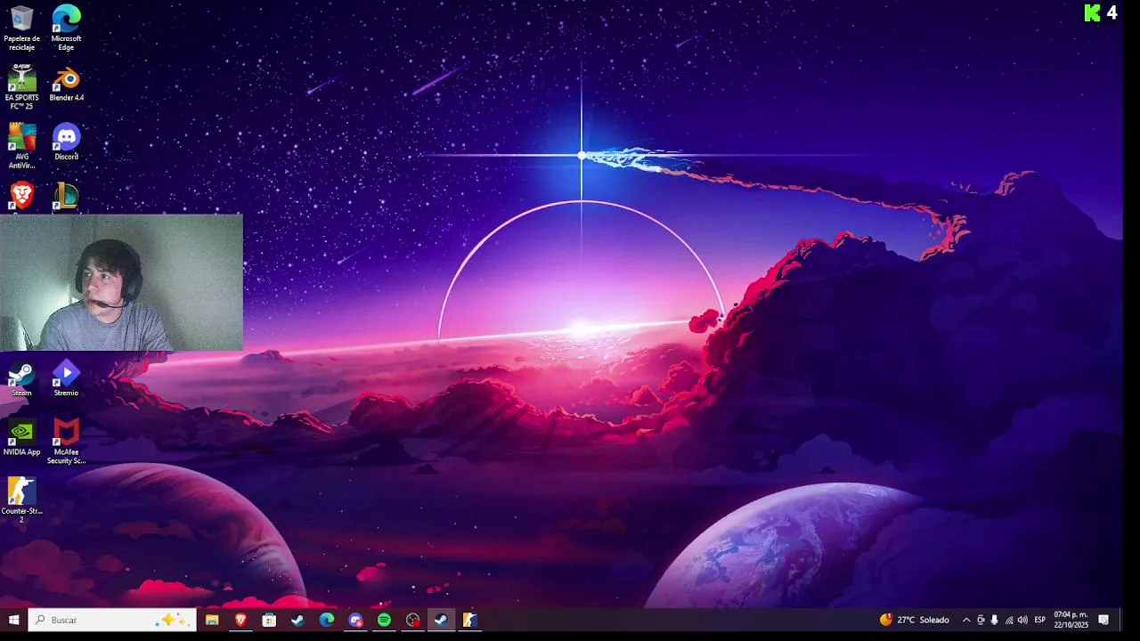Viewport: 1140px width, 641px height.
Task: Open Spotify from the taskbar
Action: (384, 620)
